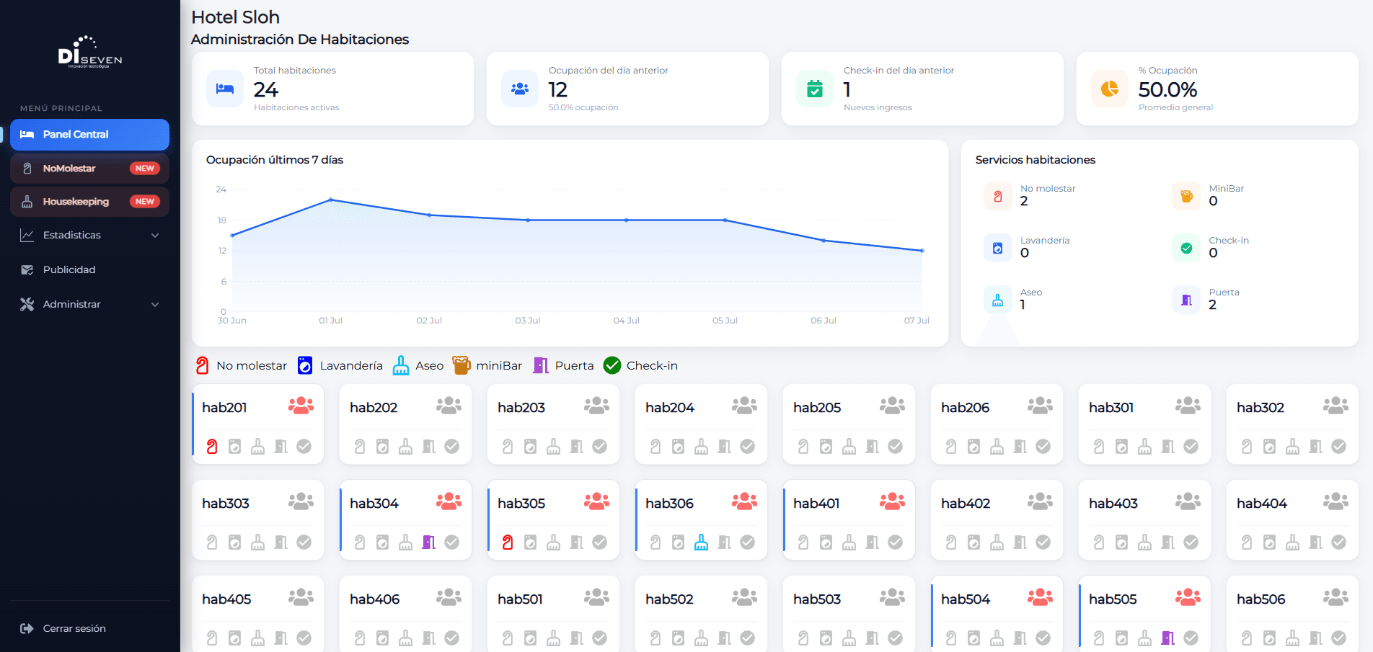1373x652 pixels.
Task: Click the calendar check icon of Check-in card
Action: tap(815, 89)
